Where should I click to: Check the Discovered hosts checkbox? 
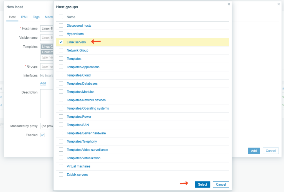click(x=61, y=25)
